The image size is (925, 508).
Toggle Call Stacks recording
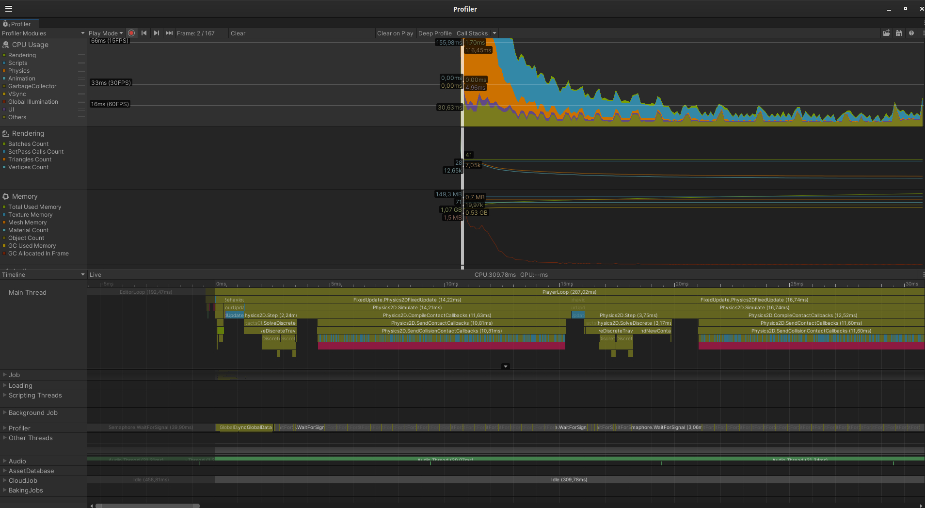tap(472, 33)
